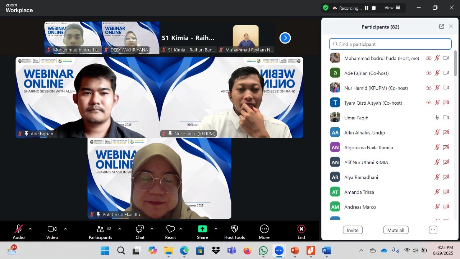This screenshot has width=460, height=259.
Task: Expand the participants options arrow
Action: (x=119, y=229)
